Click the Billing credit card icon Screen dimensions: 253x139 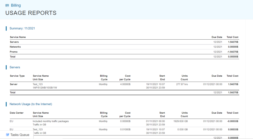[7, 6]
